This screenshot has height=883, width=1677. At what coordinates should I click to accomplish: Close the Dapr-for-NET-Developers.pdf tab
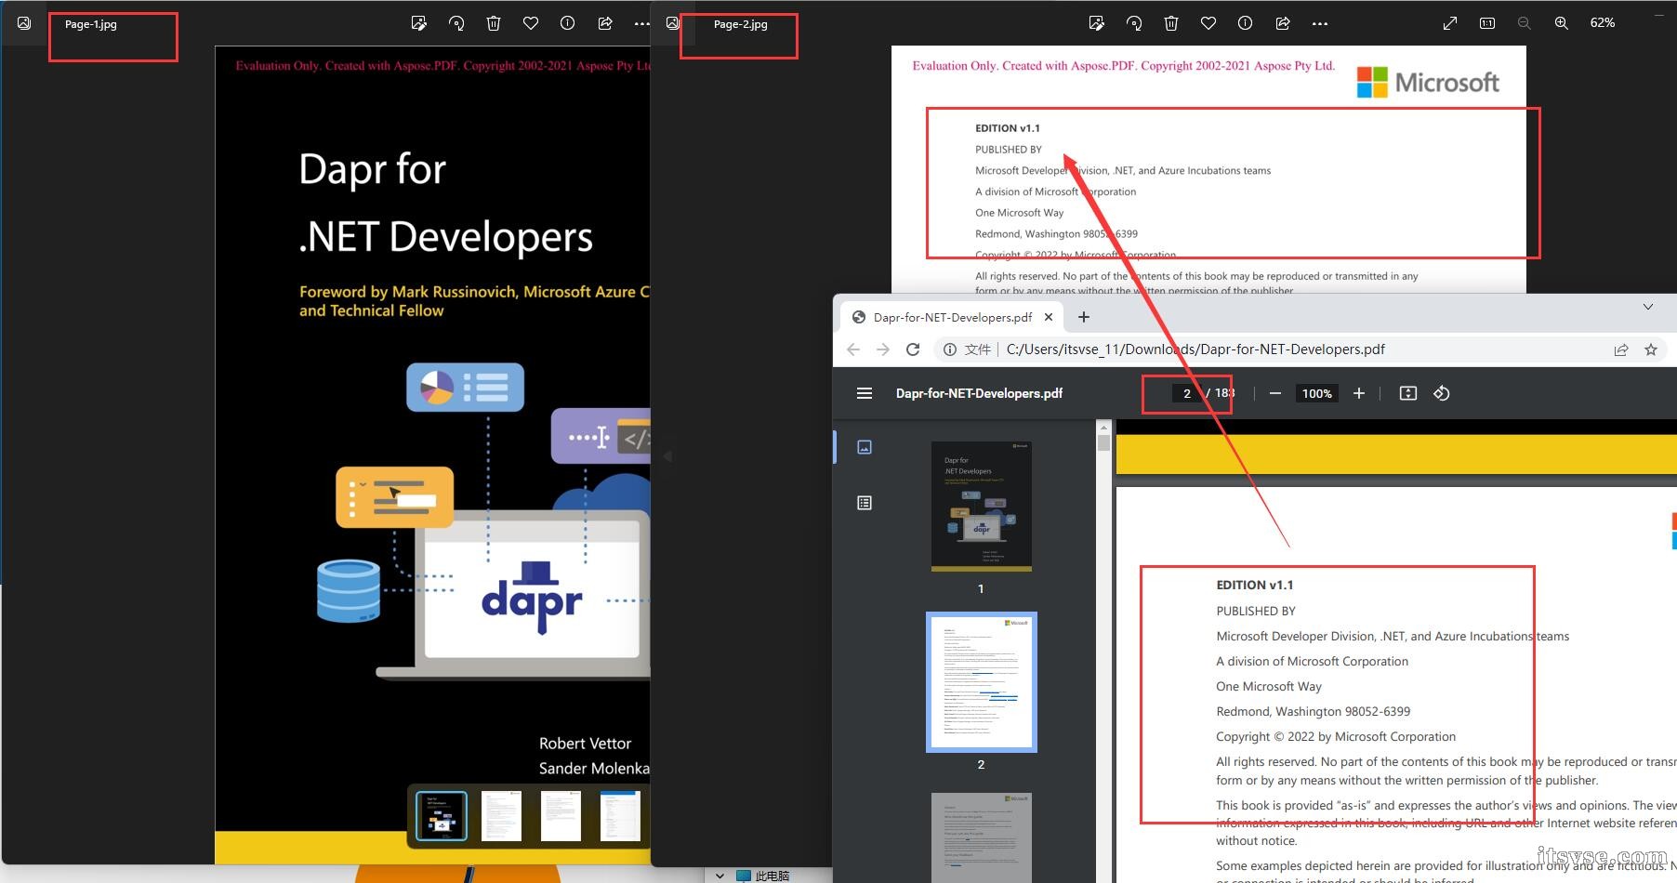point(1049,317)
